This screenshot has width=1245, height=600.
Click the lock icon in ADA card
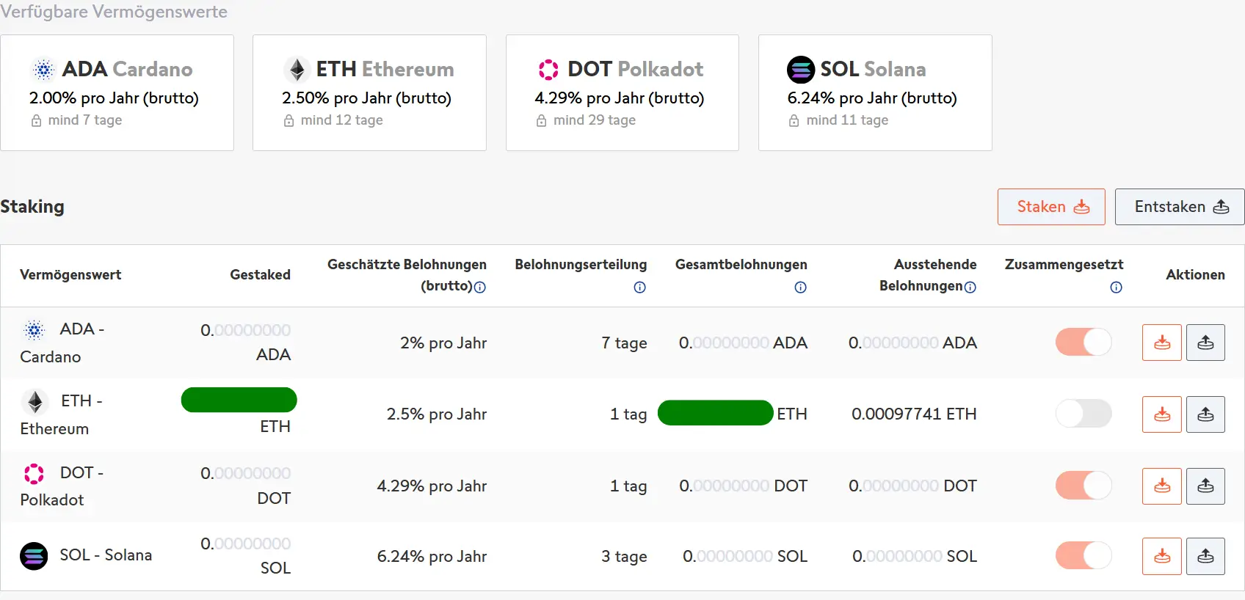point(36,121)
